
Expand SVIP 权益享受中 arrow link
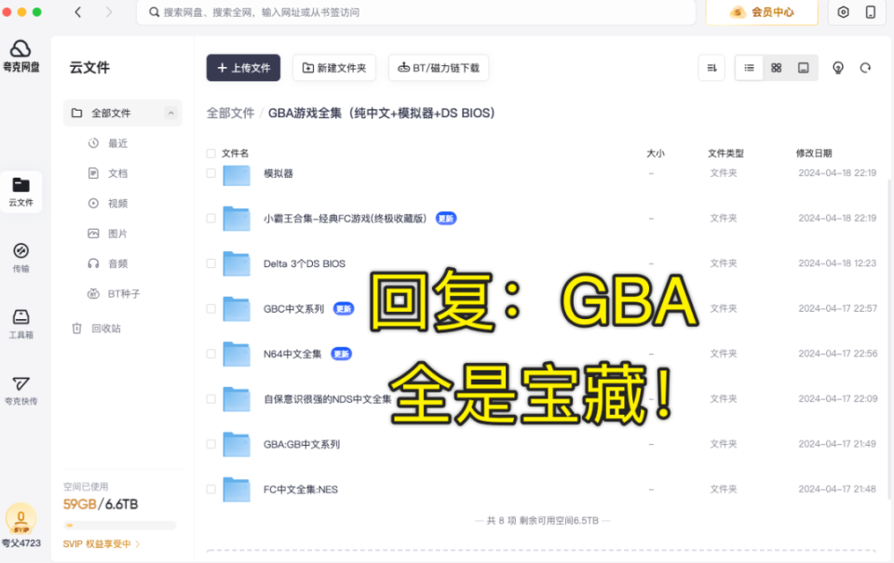[138, 543]
